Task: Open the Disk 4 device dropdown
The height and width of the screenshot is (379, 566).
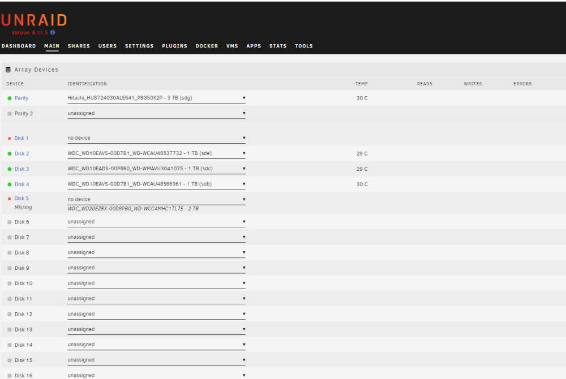Action: click(x=156, y=184)
